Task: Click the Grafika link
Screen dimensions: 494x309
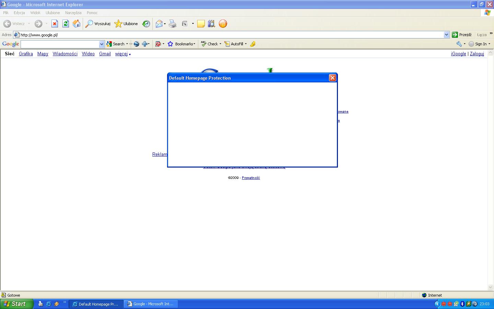Action: (x=26, y=54)
